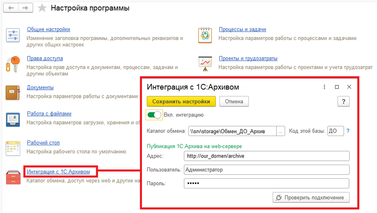Click the desktop grid icon for Рабочий стол

pyautogui.click(x=13, y=148)
